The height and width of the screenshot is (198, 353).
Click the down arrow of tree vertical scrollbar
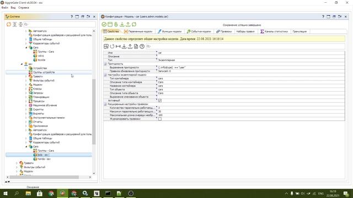[94, 173]
